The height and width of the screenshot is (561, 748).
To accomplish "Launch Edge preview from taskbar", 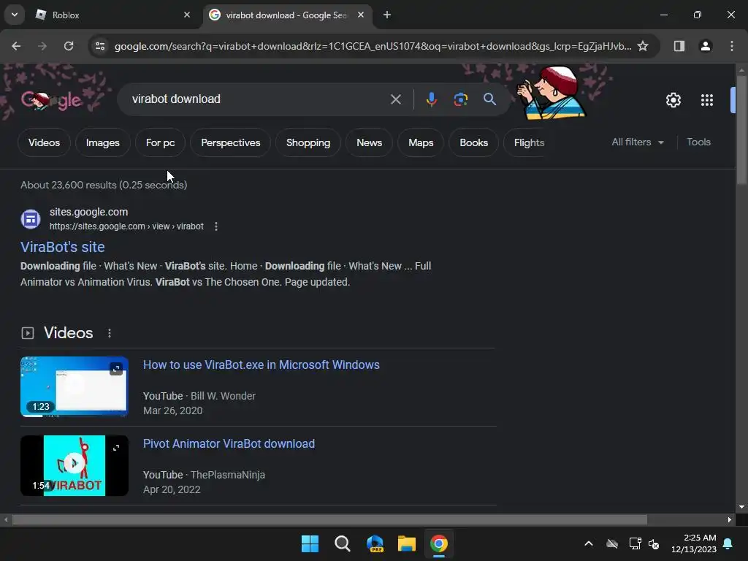I will [375, 543].
